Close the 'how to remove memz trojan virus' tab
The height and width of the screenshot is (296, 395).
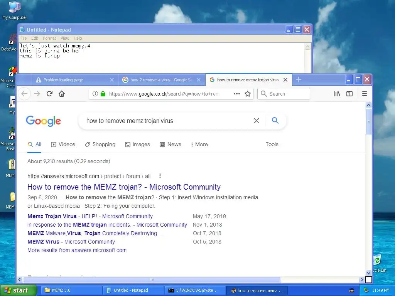[285, 80]
